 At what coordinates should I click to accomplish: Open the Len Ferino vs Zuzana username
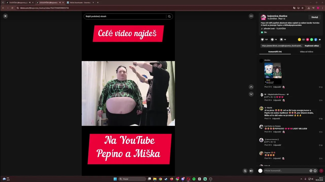click(272, 126)
